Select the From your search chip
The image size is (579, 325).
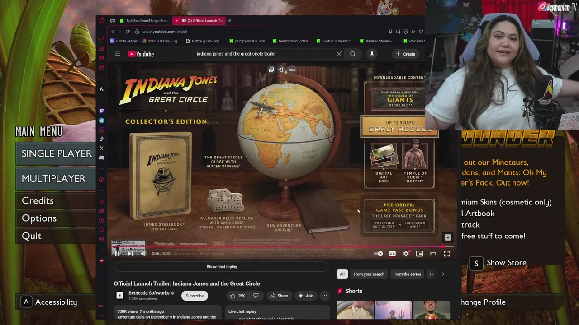click(x=369, y=274)
